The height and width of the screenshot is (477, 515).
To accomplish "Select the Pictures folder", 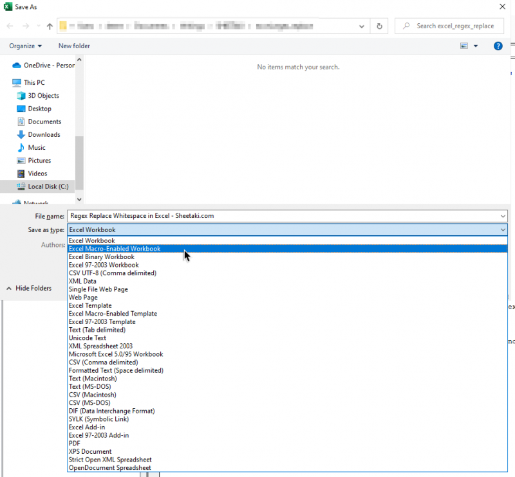I will point(41,160).
